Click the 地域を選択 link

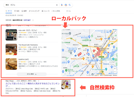(27, 20)
